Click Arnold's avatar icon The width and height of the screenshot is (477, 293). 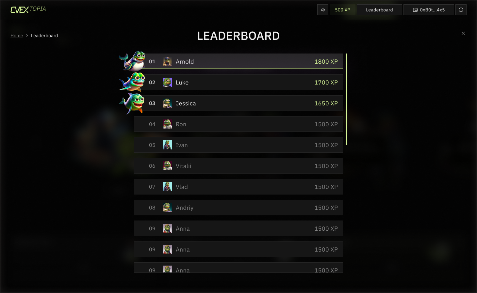tap(167, 61)
